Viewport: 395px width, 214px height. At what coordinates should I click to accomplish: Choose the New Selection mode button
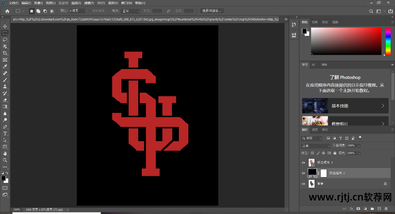pyautogui.click(x=31, y=11)
